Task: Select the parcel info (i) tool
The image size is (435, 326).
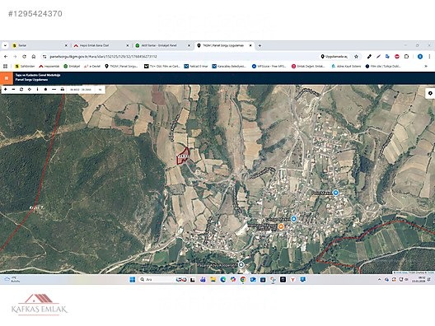Action: coord(37,90)
